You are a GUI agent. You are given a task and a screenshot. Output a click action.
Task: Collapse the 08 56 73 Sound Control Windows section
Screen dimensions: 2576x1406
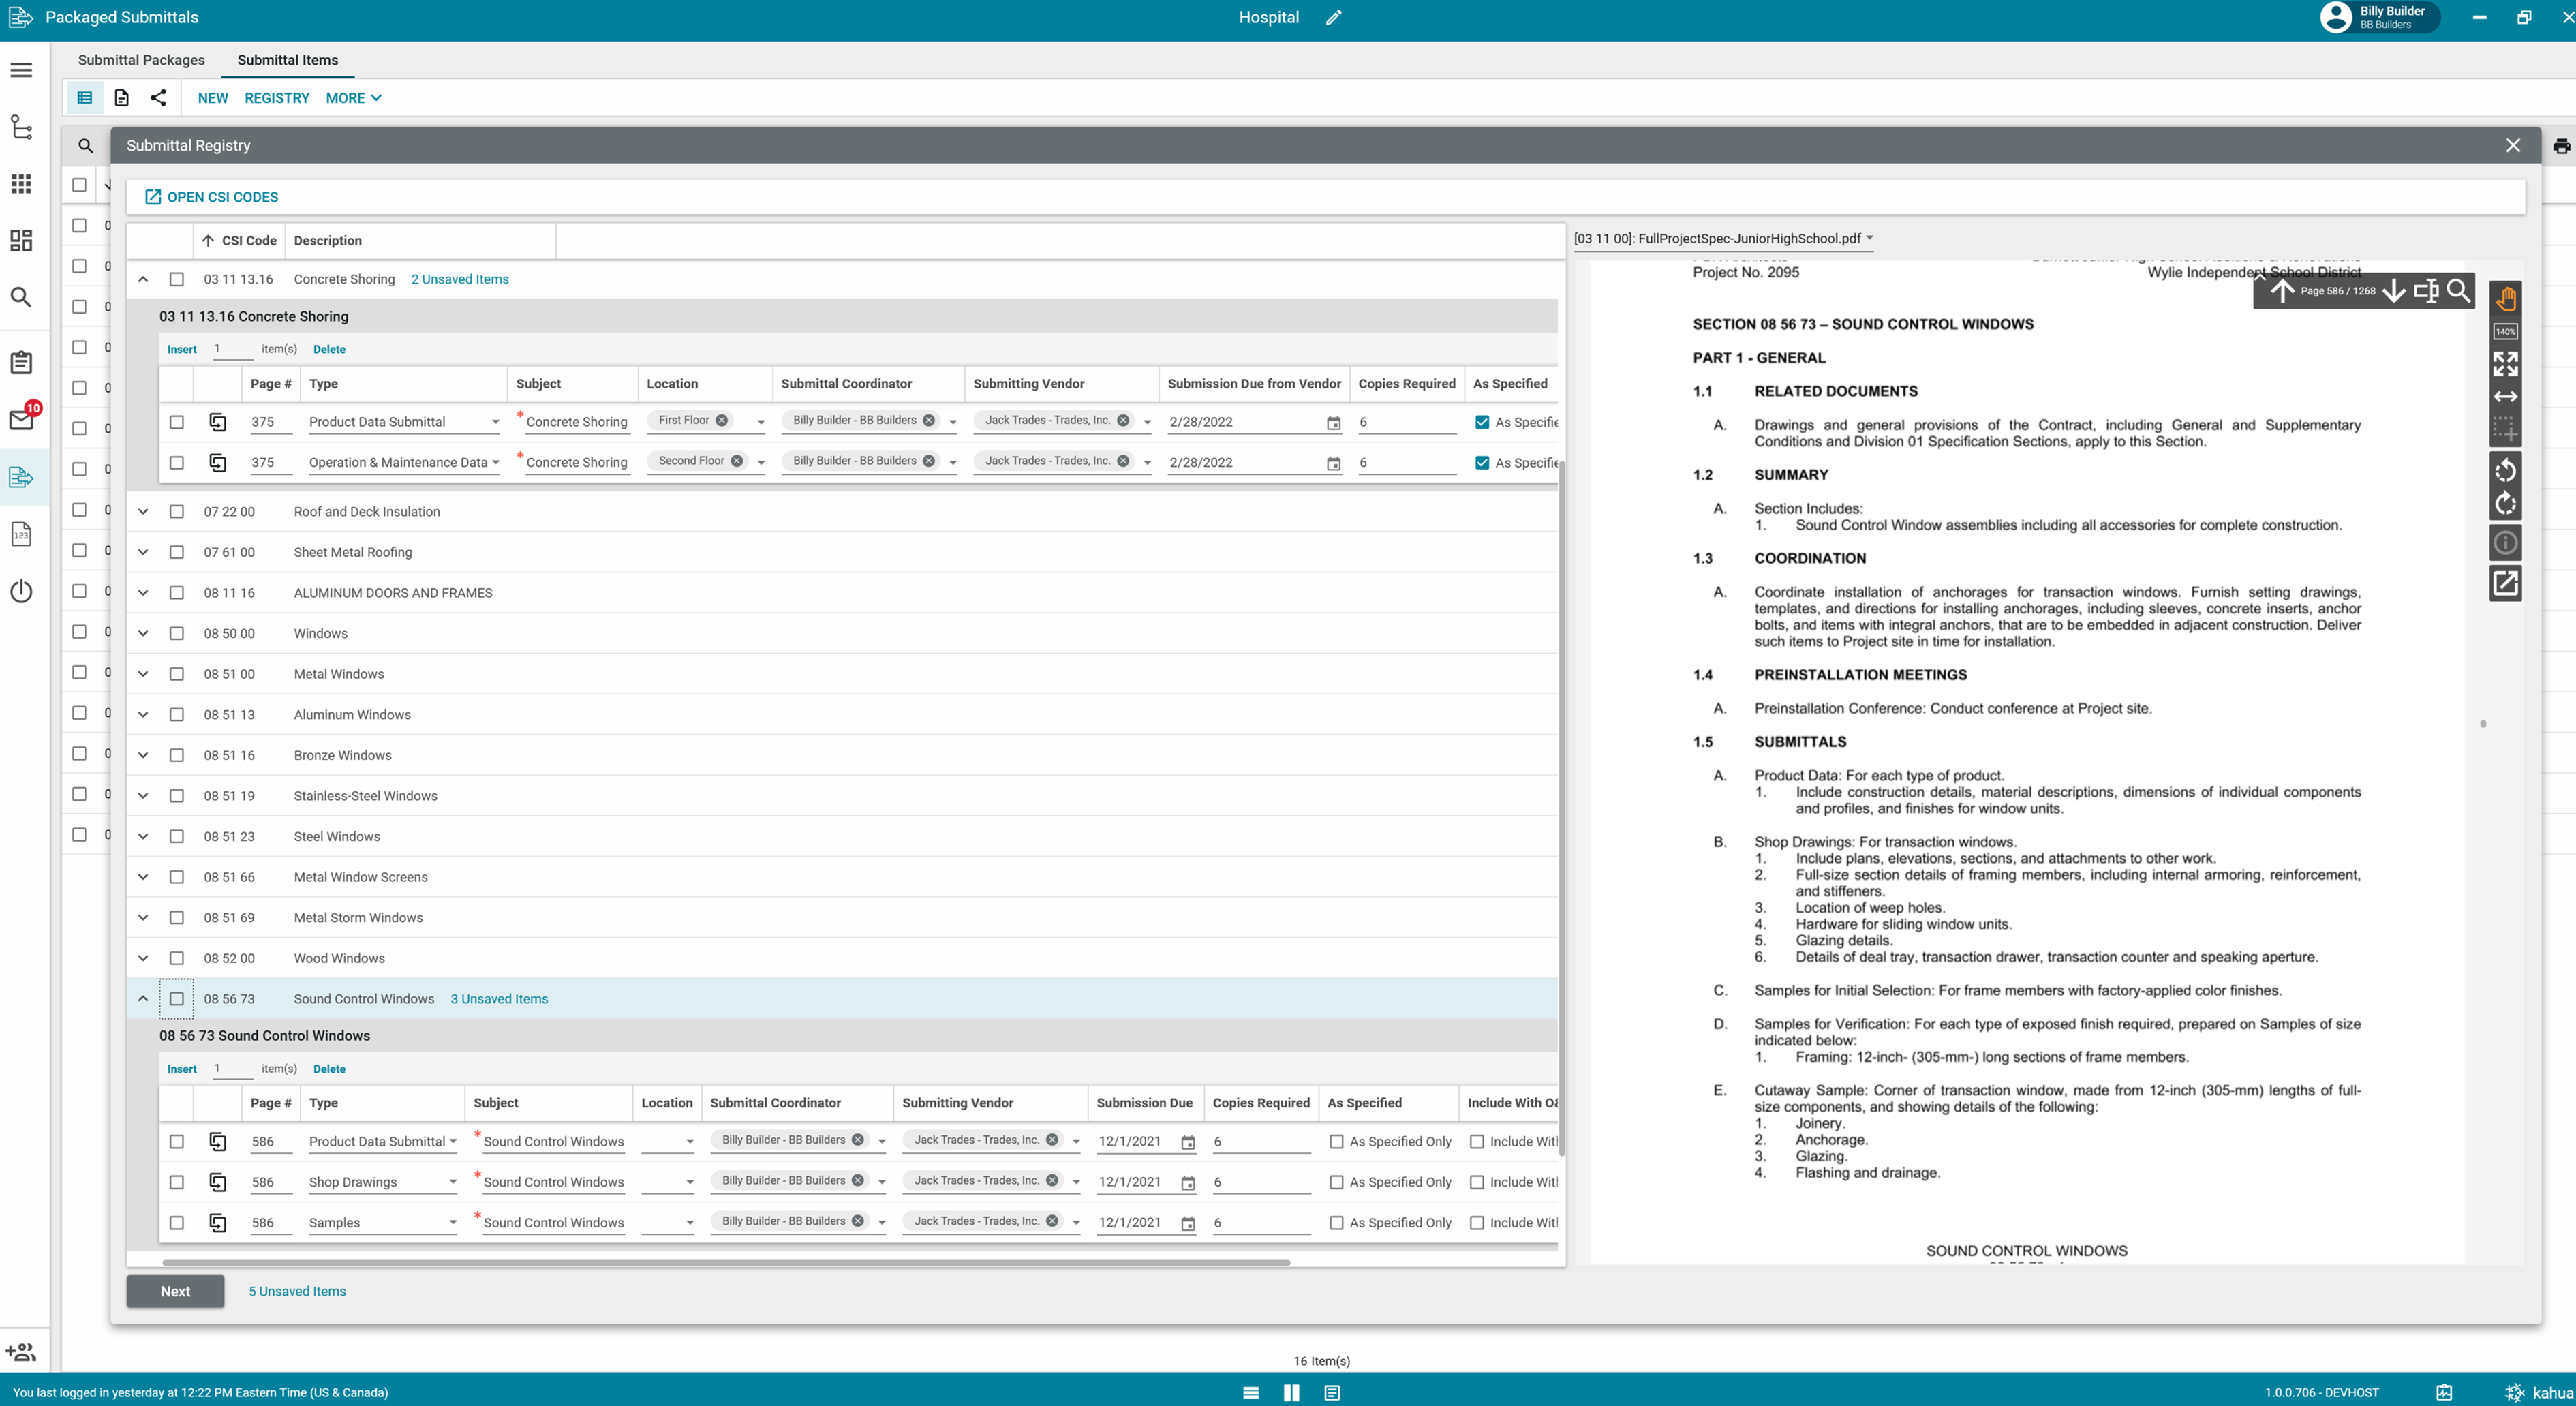[143, 998]
